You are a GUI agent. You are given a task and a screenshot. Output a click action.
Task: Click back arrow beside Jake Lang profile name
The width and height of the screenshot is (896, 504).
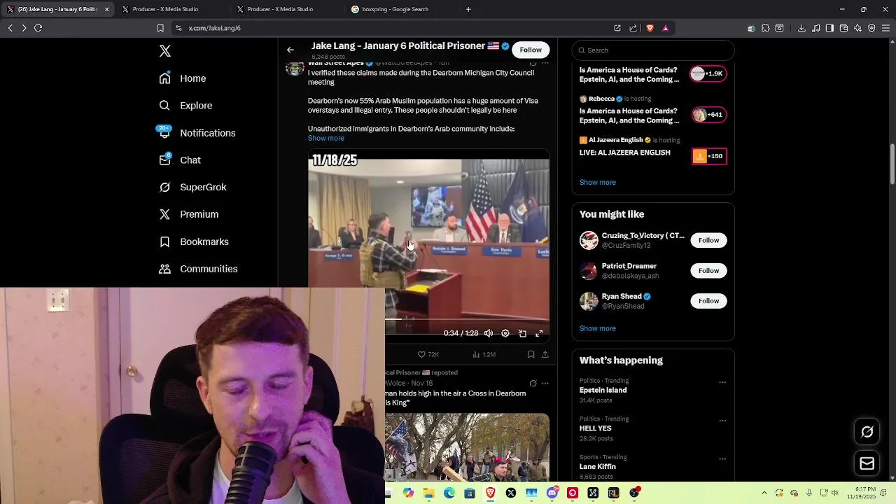(290, 50)
